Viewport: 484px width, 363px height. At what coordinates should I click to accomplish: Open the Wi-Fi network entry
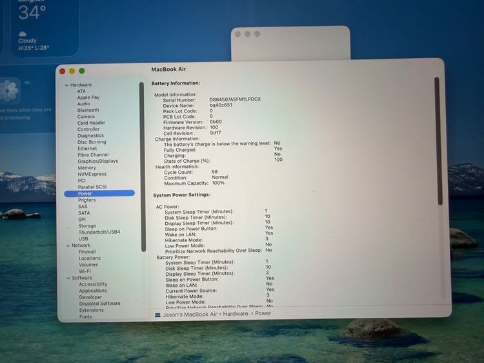85,271
